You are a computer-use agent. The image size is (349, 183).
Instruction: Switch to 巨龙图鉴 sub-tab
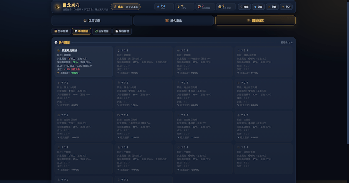pyautogui.click(x=102, y=31)
